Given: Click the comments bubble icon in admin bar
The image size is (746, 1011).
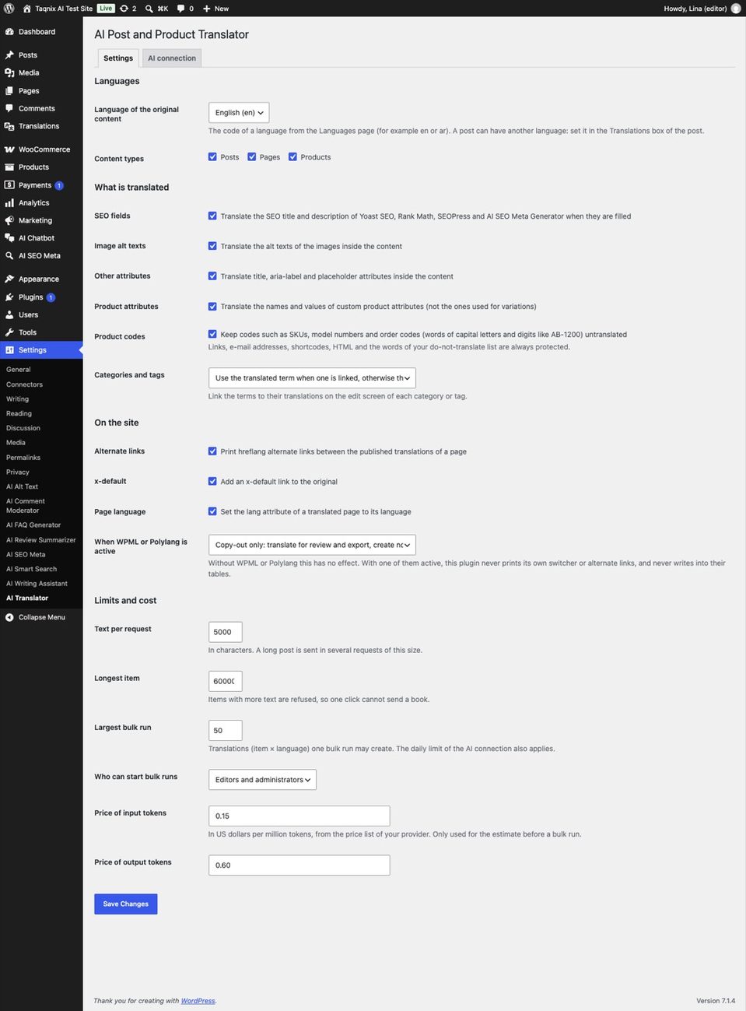Looking at the screenshot, I should coord(181,9).
